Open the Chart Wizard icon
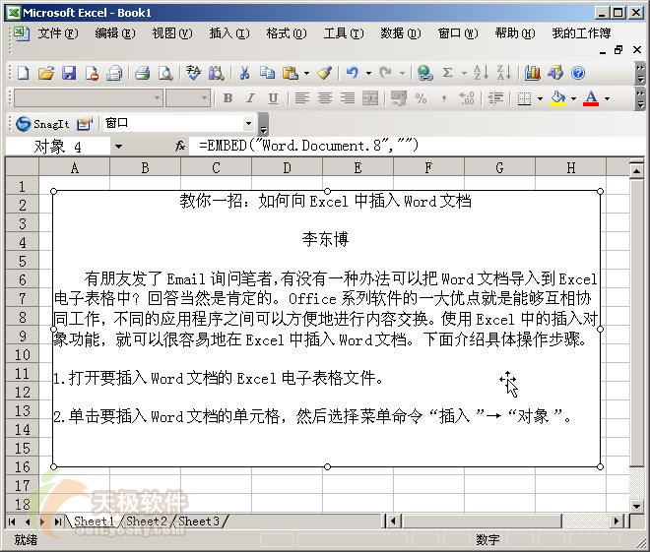 coord(532,73)
